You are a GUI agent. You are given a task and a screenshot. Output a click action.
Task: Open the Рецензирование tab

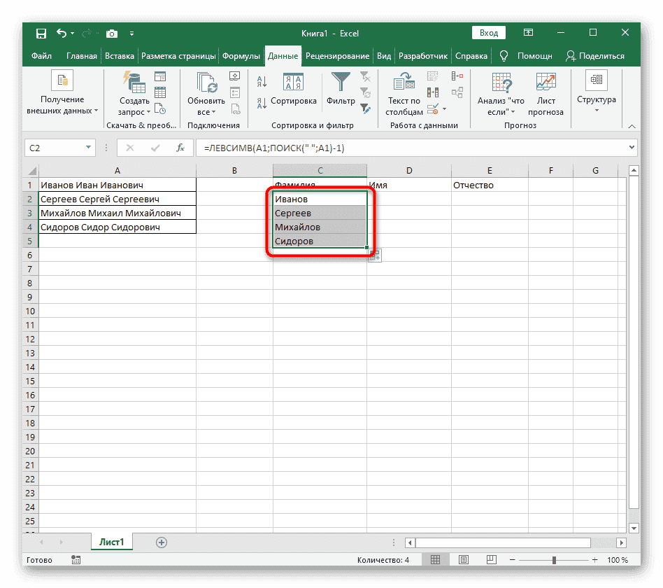tap(338, 55)
